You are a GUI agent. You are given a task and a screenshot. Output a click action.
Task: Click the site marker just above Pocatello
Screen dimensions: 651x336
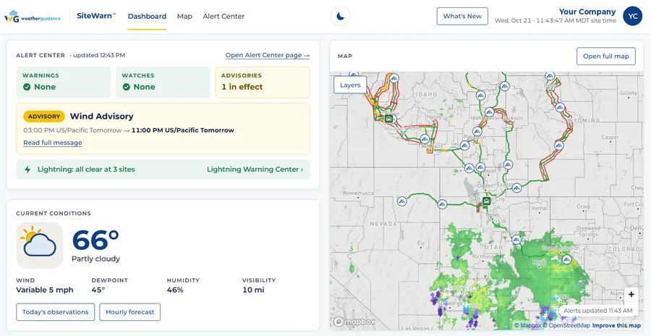click(x=477, y=131)
